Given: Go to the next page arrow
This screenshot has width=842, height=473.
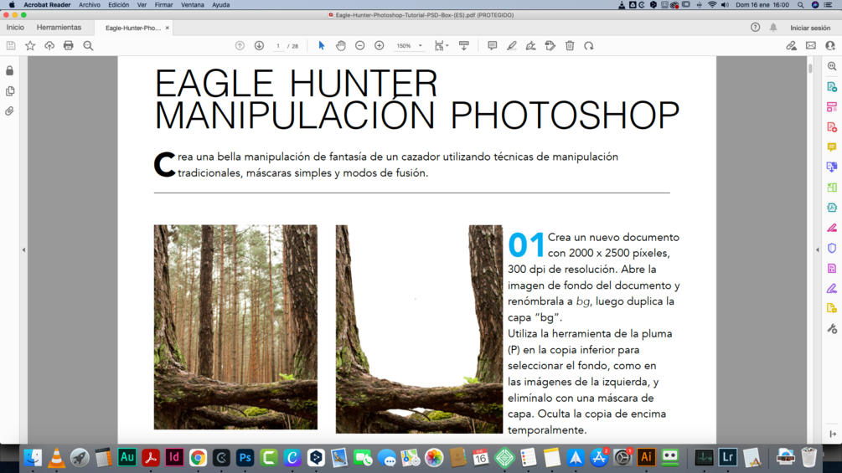Looking at the screenshot, I should tap(259, 45).
